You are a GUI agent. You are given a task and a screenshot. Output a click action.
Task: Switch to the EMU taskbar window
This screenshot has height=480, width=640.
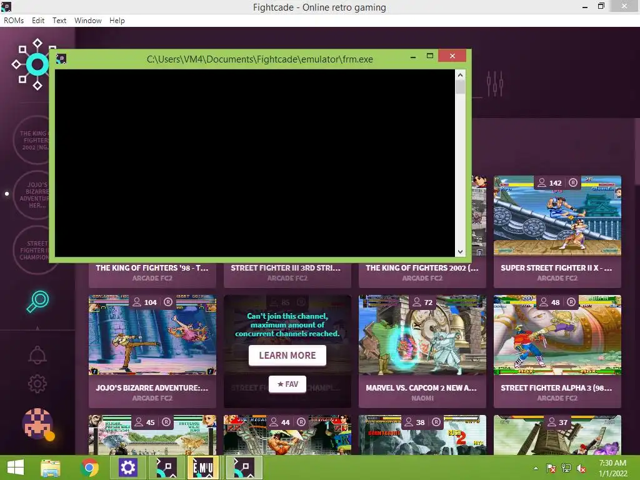click(x=203, y=467)
